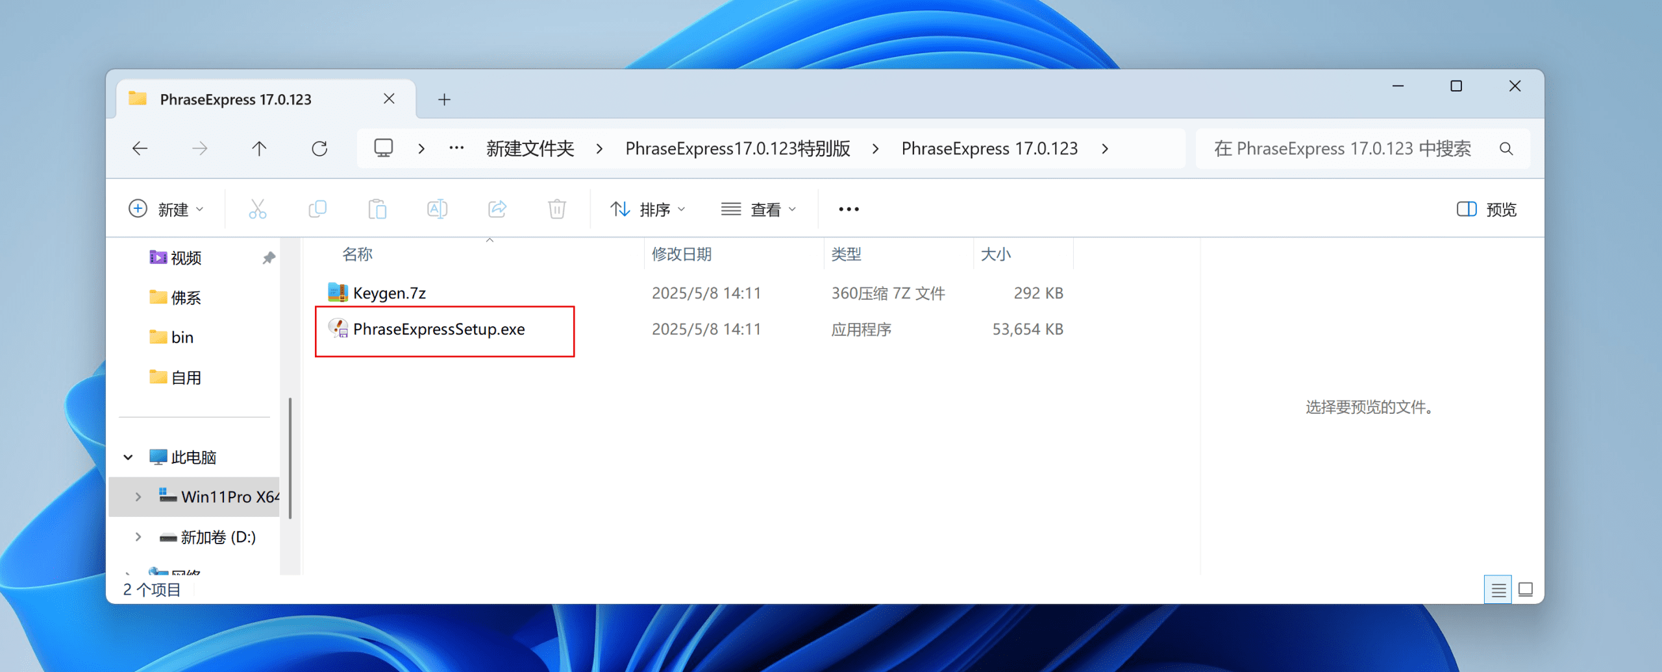The image size is (1662, 672).
Task: Open the 查看 view menu
Action: pos(758,209)
